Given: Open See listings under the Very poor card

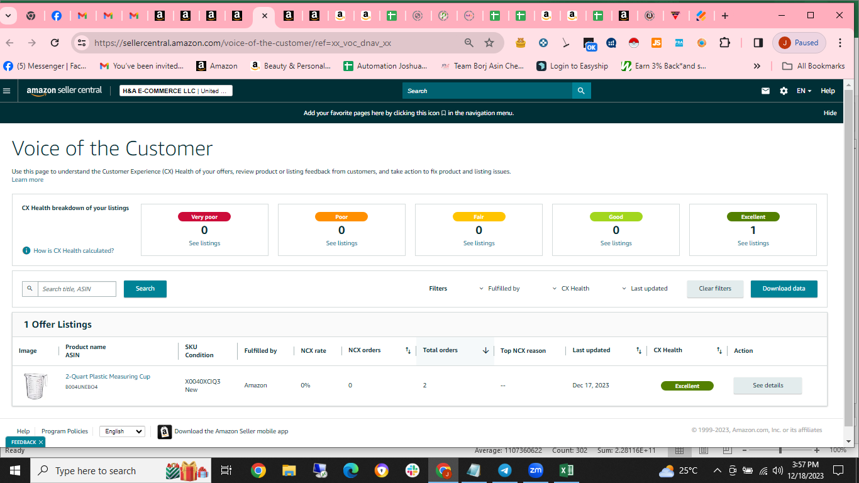Looking at the screenshot, I should (204, 243).
